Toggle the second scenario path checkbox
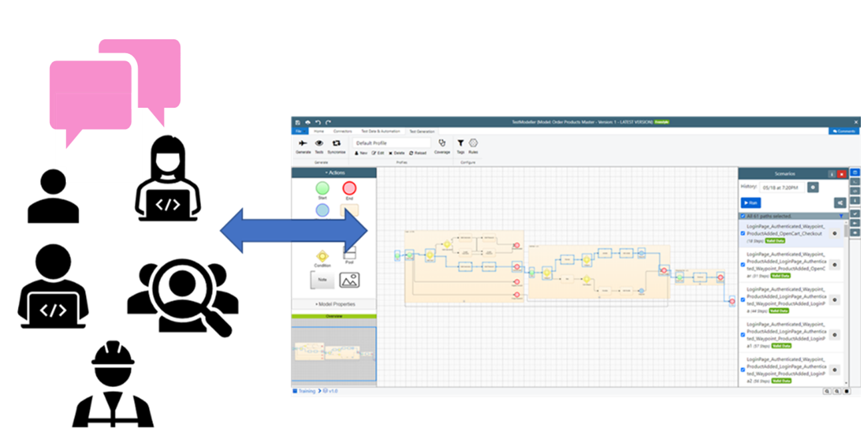 pos(743,264)
